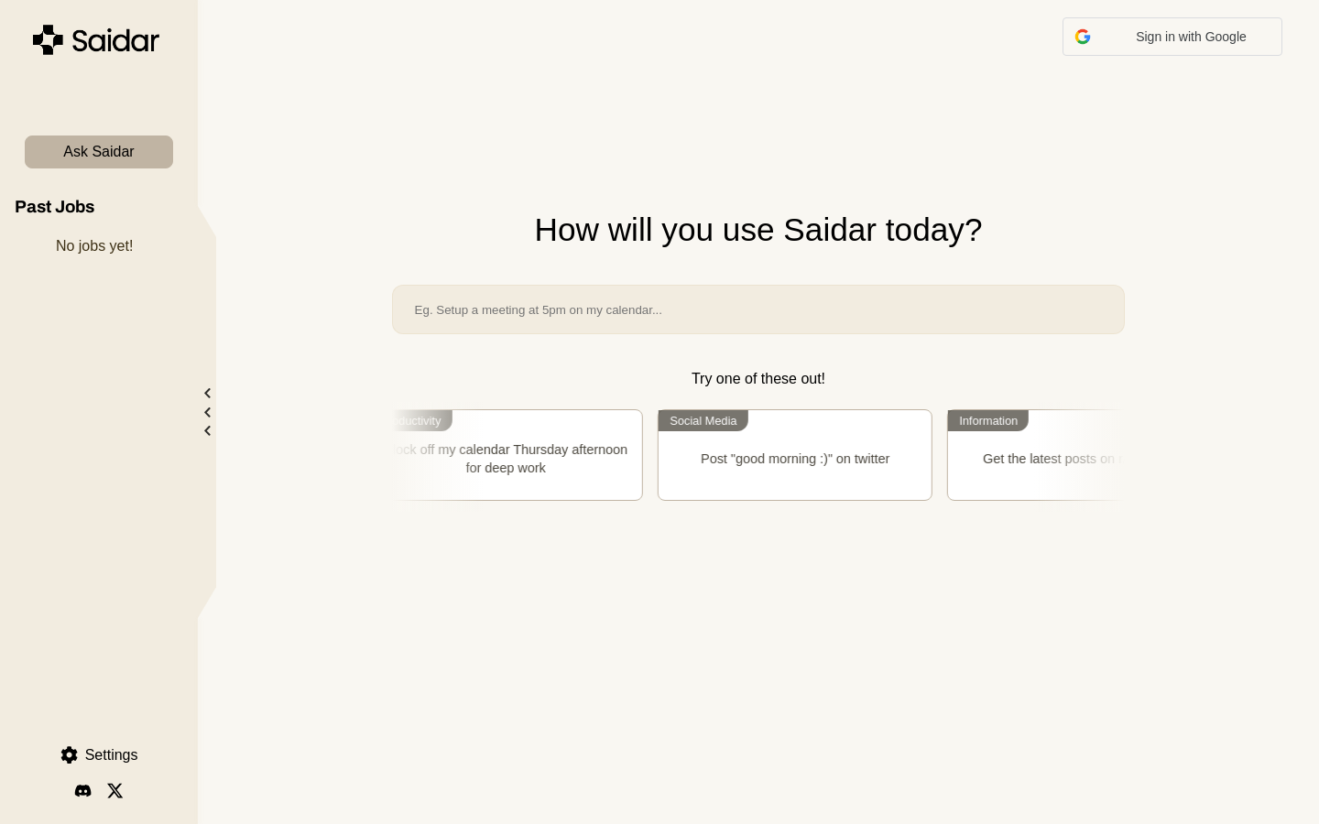Image resolution: width=1319 pixels, height=824 pixels.
Task: Open the Discord community link icon
Action: pos(83,791)
